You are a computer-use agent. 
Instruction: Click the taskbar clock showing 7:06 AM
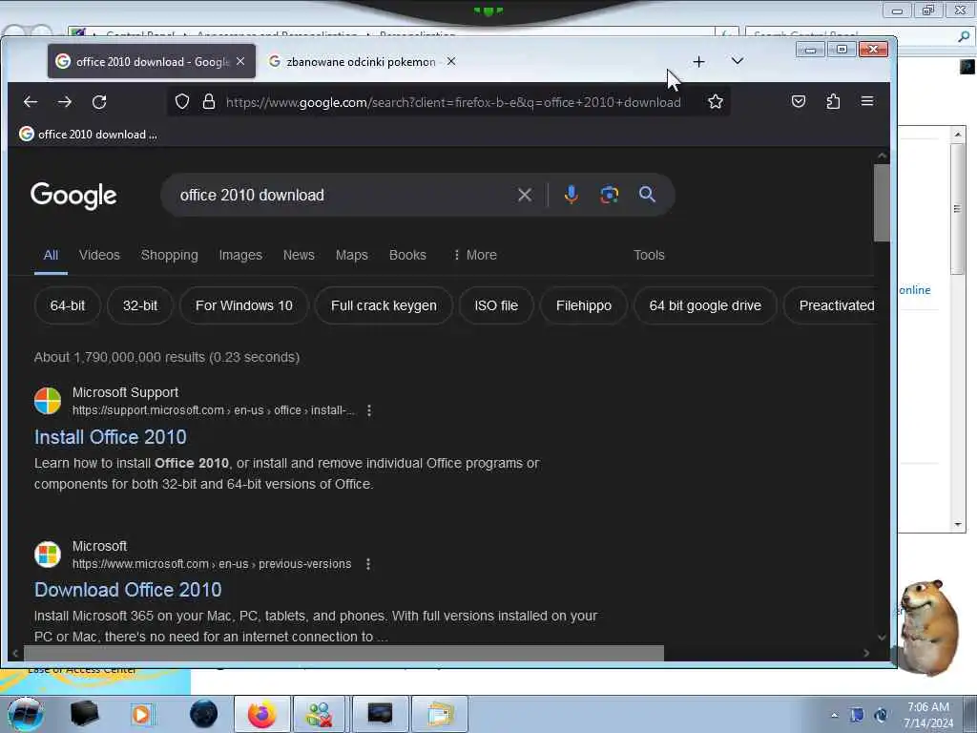tap(928, 715)
